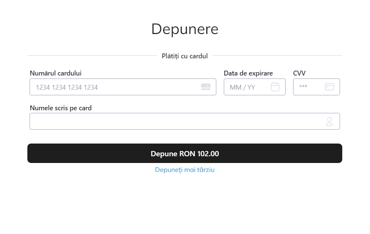Click the credit card icon in card number field
370x234 pixels.
click(205, 87)
